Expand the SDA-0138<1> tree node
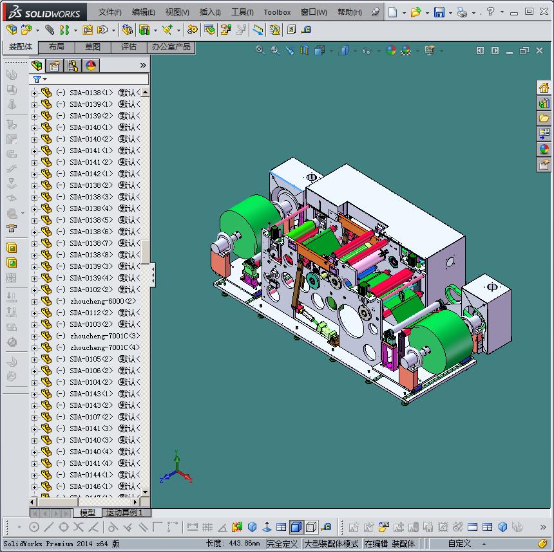The height and width of the screenshot is (552, 554). (34, 91)
